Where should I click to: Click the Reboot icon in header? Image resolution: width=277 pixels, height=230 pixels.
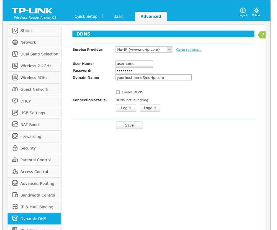coord(256,11)
